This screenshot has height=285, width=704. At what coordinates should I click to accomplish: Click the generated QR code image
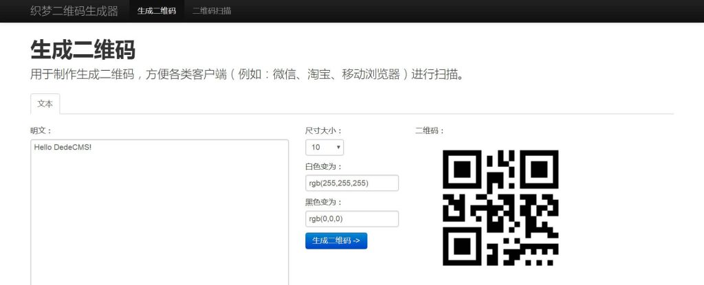tap(500, 208)
